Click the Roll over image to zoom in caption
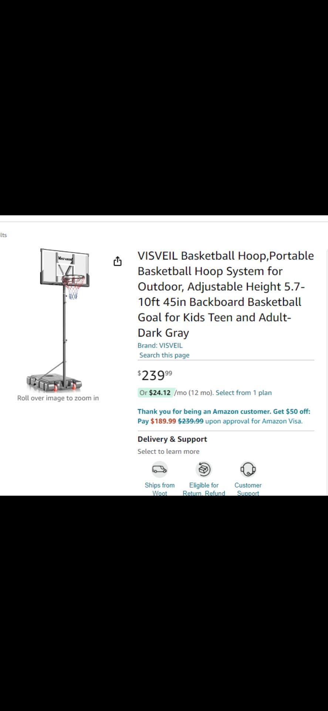328x711 pixels. click(x=58, y=398)
